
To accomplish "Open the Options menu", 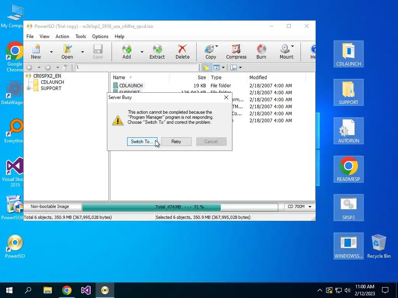I will click(x=100, y=36).
